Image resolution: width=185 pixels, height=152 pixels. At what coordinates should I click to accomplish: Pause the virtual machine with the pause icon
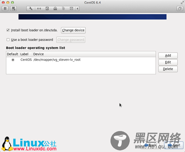click(5, 9)
